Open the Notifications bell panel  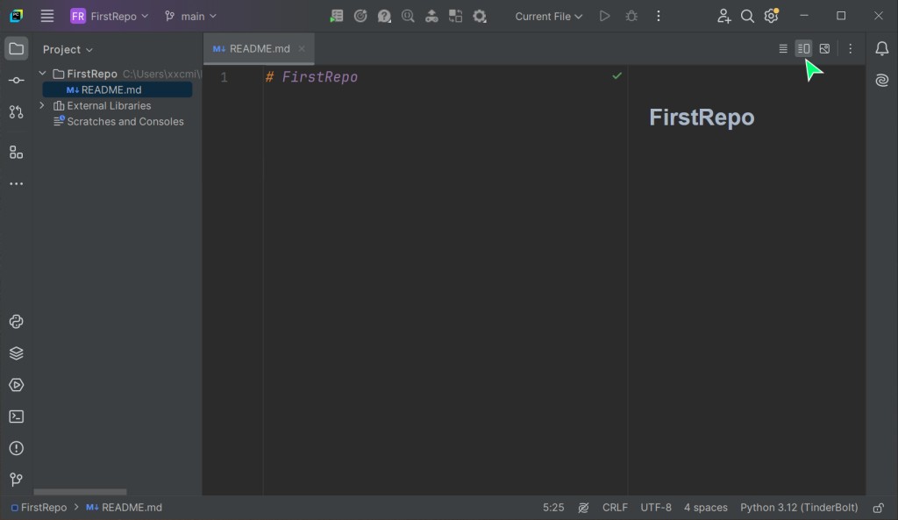[882, 49]
